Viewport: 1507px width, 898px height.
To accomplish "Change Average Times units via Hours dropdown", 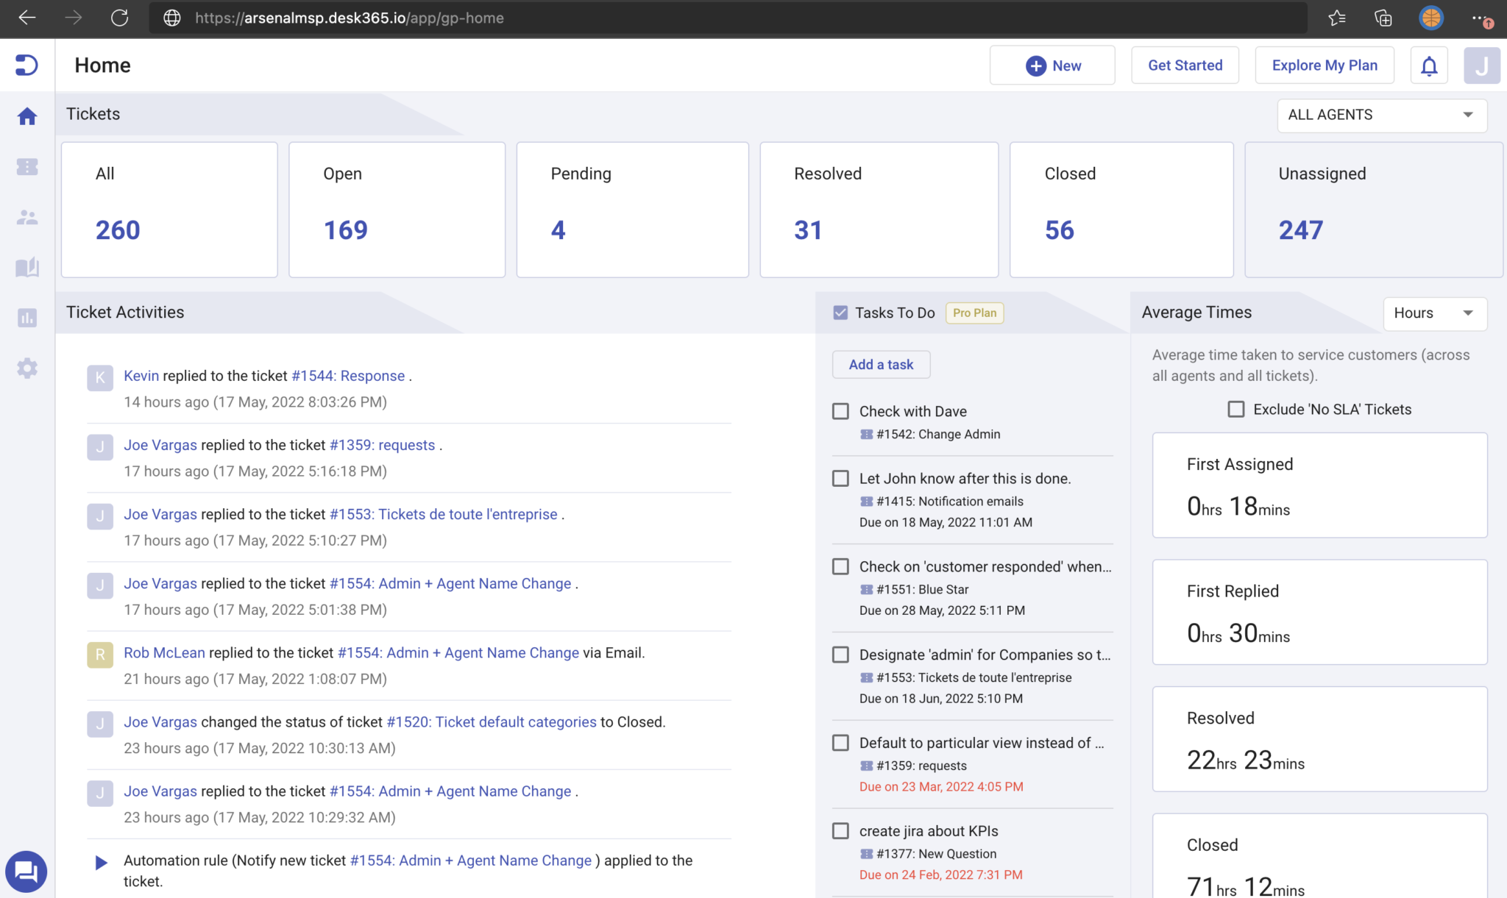I will (1434, 313).
